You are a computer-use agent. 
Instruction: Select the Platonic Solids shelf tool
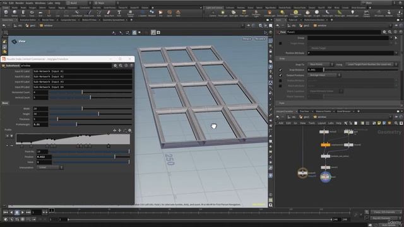(131, 13)
